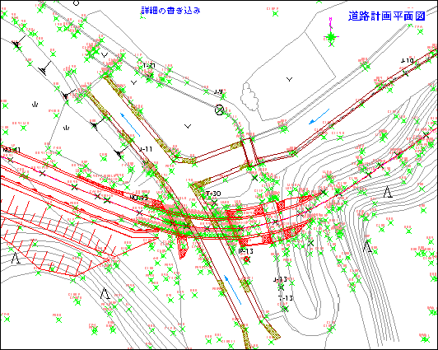Click the 道路計画平面図 title text

(x=387, y=16)
